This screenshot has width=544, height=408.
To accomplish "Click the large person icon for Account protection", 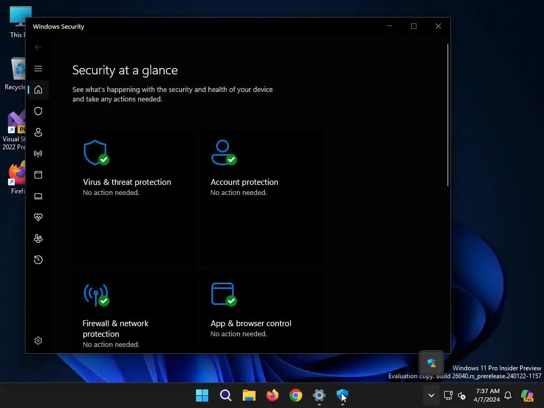I will click(x=224, y=152).
